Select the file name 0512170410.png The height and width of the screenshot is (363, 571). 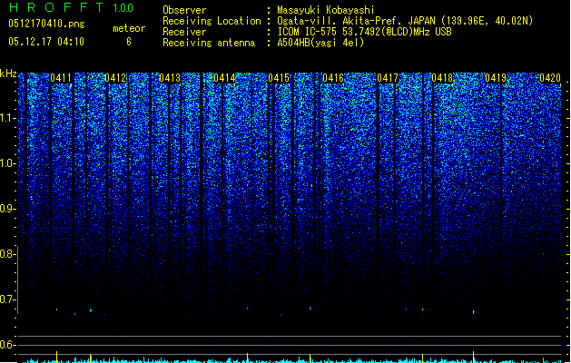coord(46,24)
